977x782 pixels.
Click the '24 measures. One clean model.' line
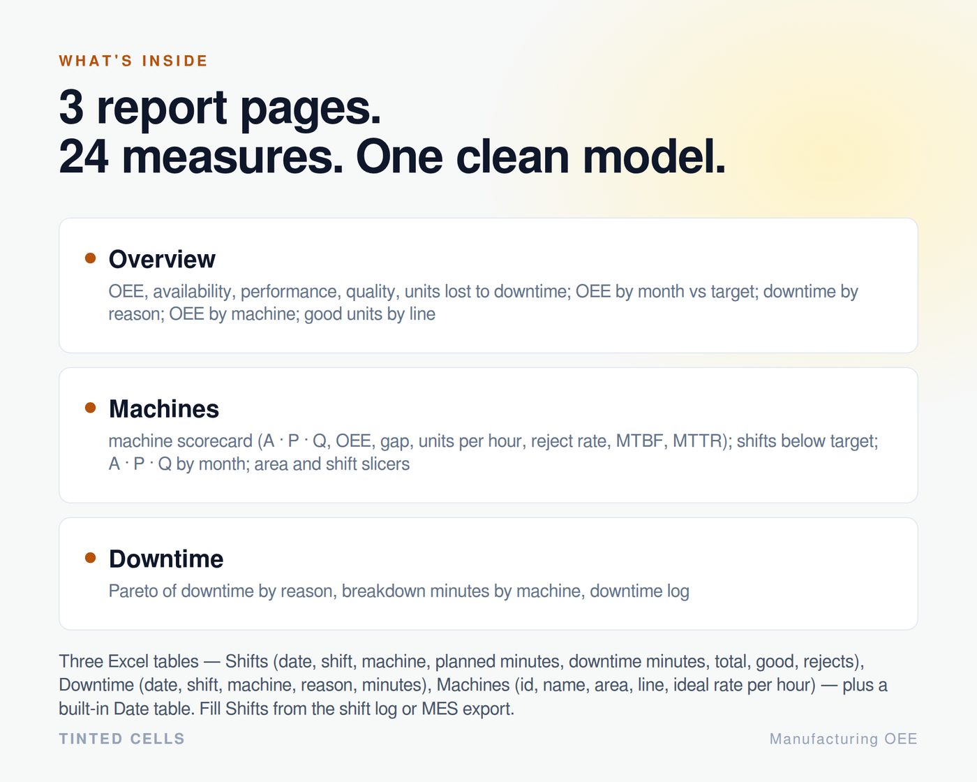click(392, 156)
